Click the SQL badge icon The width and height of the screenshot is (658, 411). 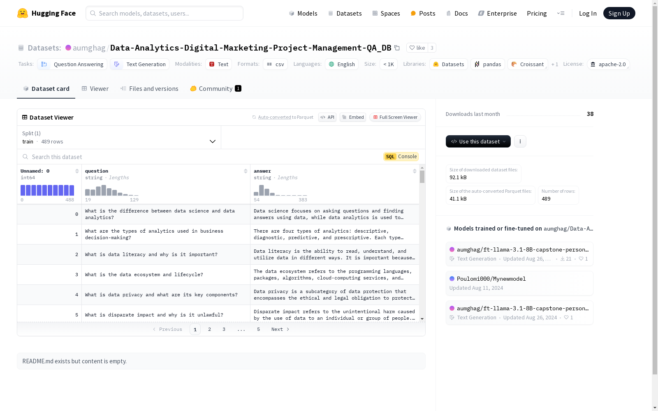click(390, 157)
